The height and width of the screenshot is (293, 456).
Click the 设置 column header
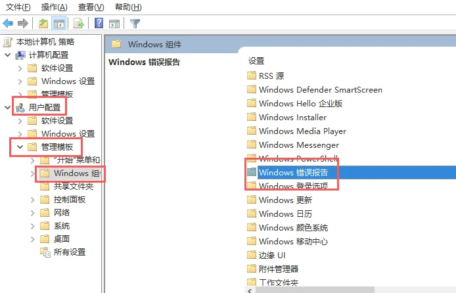tap(256, 61)
